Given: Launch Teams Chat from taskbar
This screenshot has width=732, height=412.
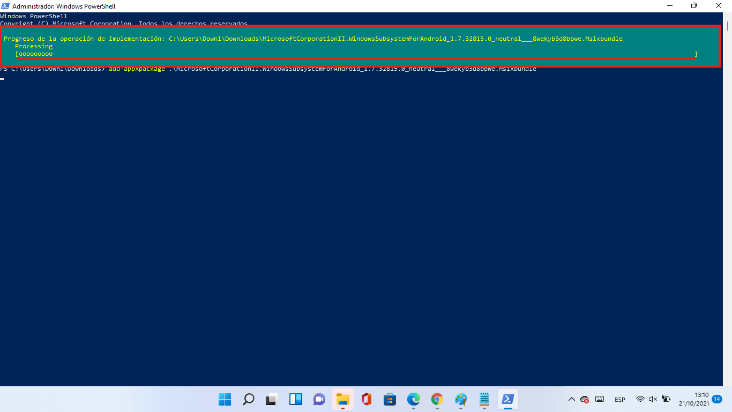Looking at the screenshot, I should (319, 399).
